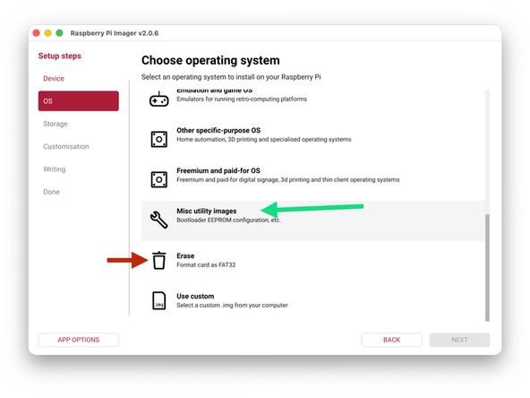Image resolution: width=530 pixels, height=398 pixels.
Task: Select the Storage step in the sidebar
Action: tap(79, 124)
